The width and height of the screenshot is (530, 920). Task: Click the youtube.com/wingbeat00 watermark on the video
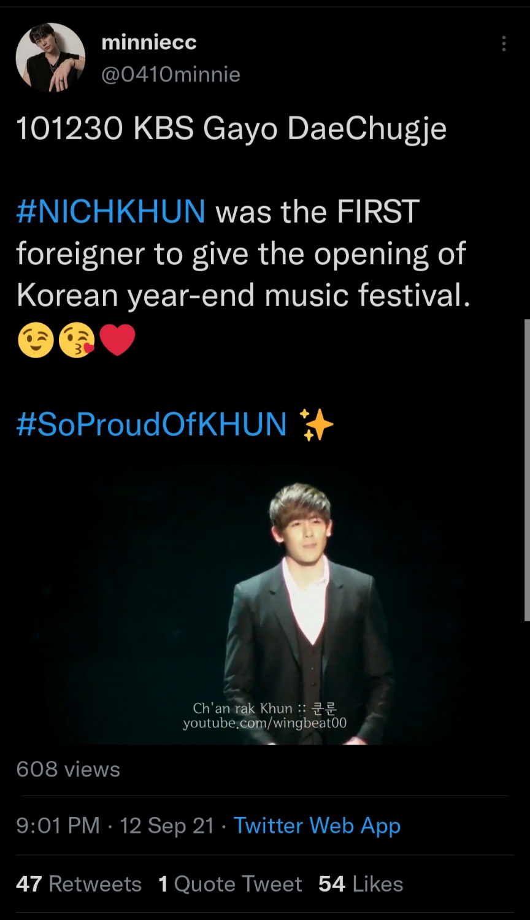[x=265, y=723]
